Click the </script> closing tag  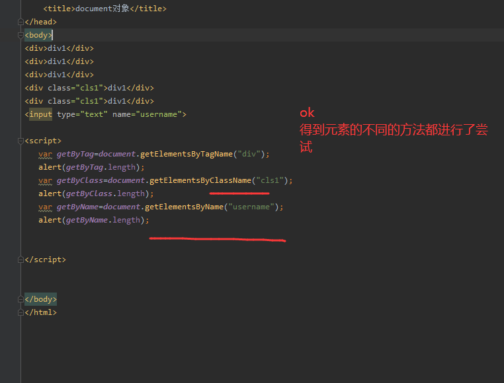(x=46, y=260)
